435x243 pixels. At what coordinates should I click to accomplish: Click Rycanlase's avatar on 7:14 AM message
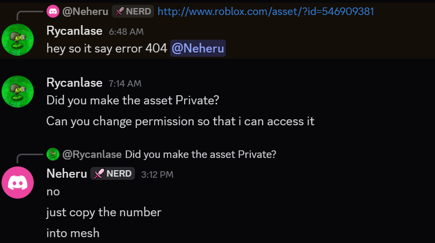point(18,91)
